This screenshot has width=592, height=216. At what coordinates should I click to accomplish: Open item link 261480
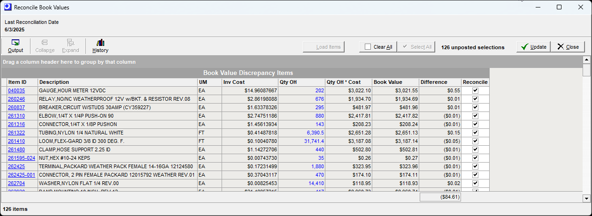[16, 149]
